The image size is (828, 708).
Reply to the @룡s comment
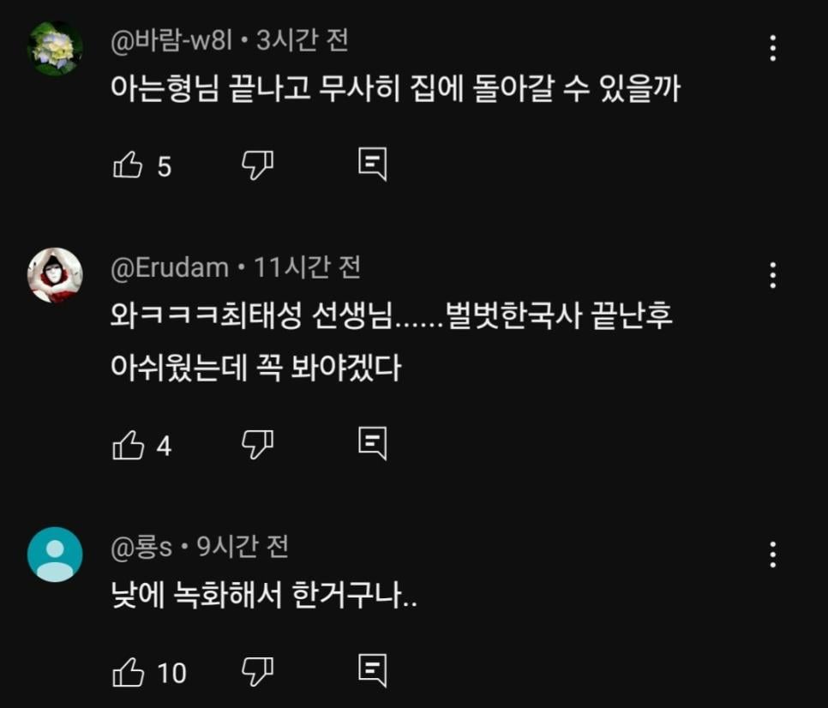tap(372, 671)
